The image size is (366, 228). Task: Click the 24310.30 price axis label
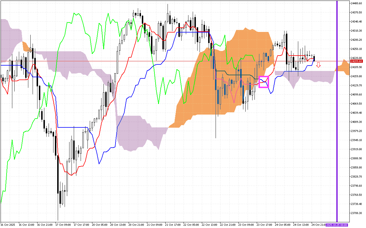356,31
